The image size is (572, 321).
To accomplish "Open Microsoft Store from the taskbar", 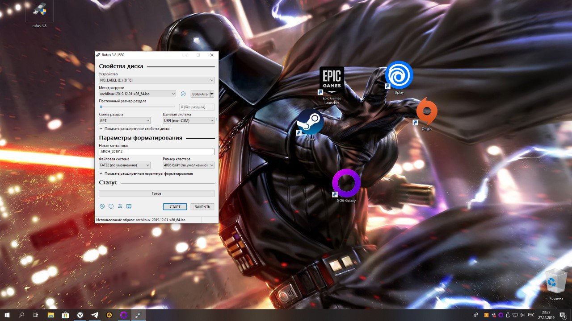I will tap(65, 315).
